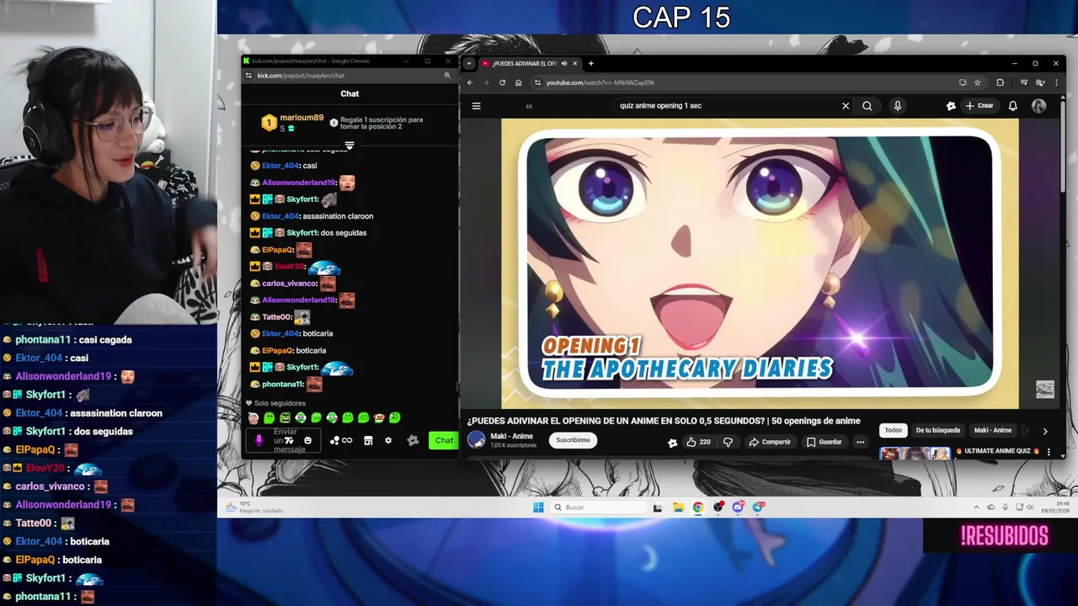Go to home page in YouTube browser
1078x606 pixels.
[x=518, y=82]
